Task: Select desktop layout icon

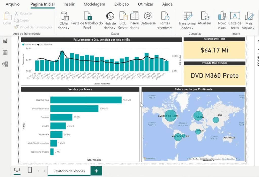Action: (17, 170)
